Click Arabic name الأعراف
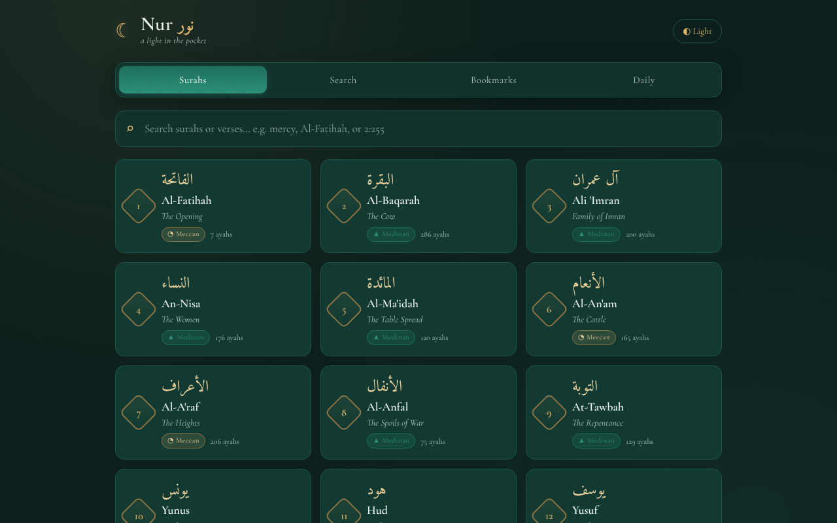The width and height of the screenshot is (837, 523). [185, 386]
